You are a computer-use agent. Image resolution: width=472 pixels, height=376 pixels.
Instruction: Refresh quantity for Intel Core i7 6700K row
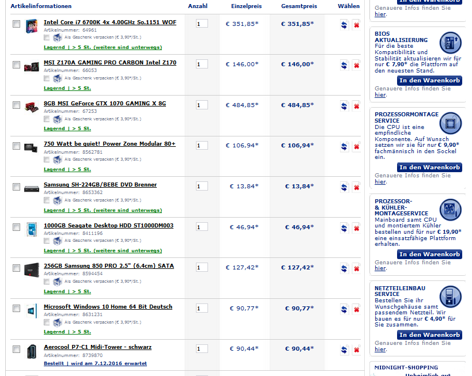click(344, 25)
